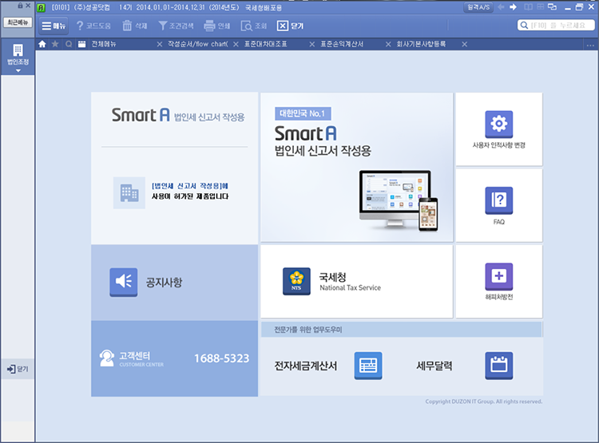Click the split window layout icon
Viewport: 599px width, 443px height.
[x=529, y=7]
